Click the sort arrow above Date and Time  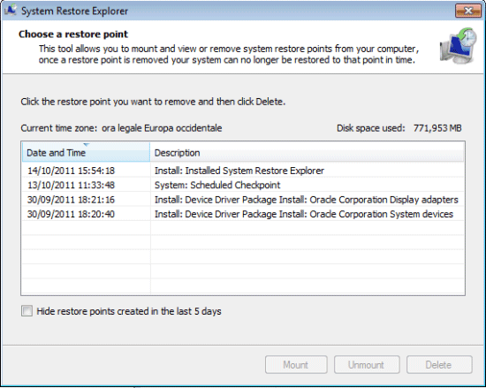click(87, 145)
